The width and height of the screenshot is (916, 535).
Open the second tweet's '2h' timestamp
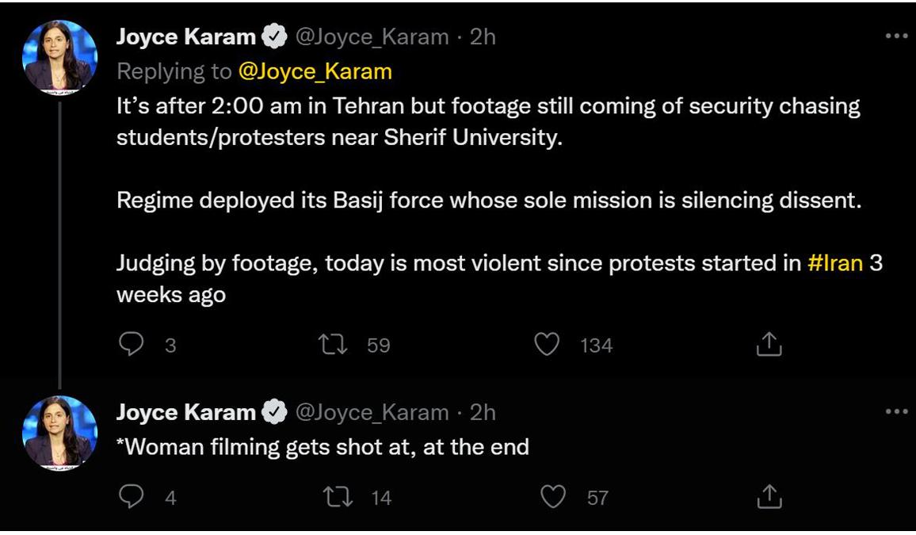click(x=483, y=412)
